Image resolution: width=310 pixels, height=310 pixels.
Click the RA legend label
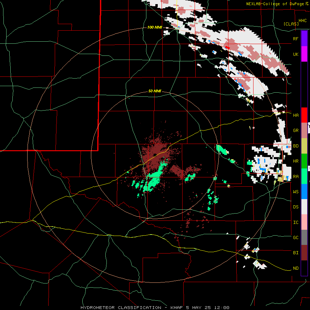tap(296, 177)
